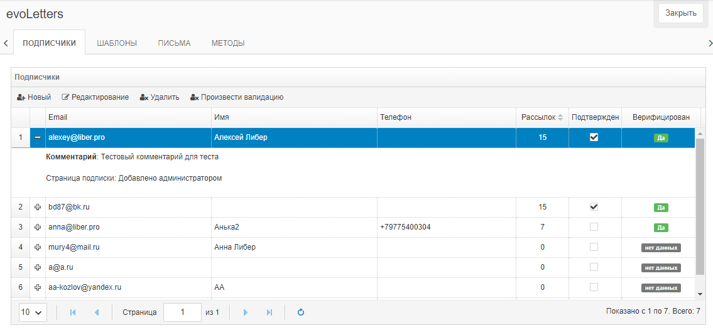Click the Новый add subscriber icon

click(x=21, y=97)
